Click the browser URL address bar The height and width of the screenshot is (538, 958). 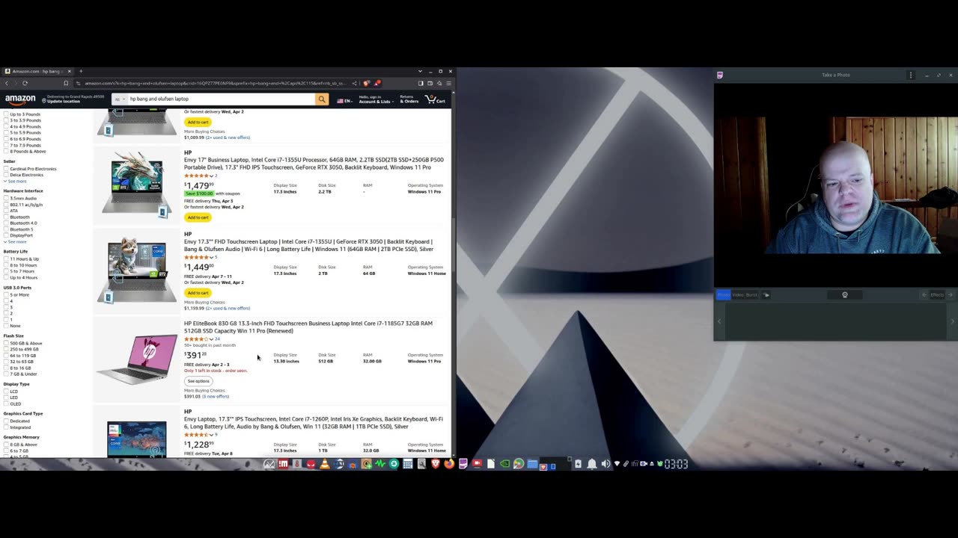tap(216, 83)
